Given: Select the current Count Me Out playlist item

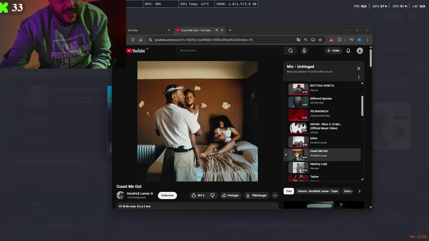Looking at the screenshot, I should 322,155.
